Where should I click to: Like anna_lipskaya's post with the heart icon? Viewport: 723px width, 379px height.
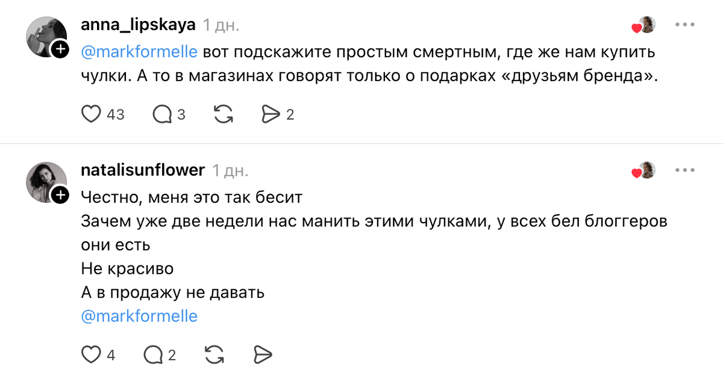point(91,114)
